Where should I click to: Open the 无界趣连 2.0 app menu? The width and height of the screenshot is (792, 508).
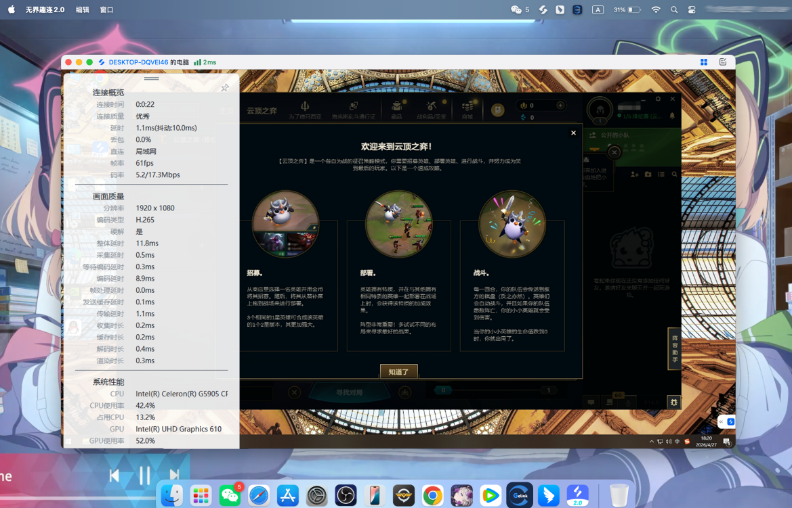pos(45,9)
